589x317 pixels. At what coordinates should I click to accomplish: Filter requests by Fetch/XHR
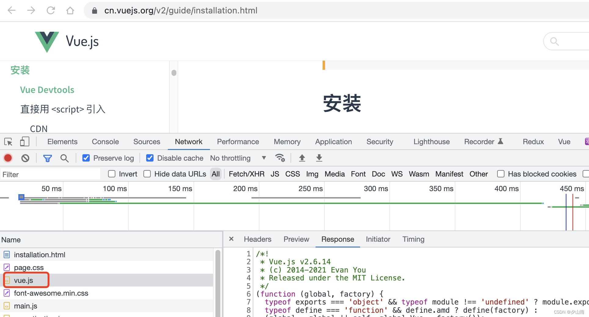pyautogui.click(x=247, y=174)
